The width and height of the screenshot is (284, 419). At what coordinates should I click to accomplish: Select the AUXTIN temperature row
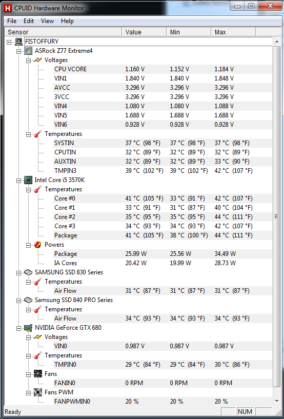[x=163, y=162]
